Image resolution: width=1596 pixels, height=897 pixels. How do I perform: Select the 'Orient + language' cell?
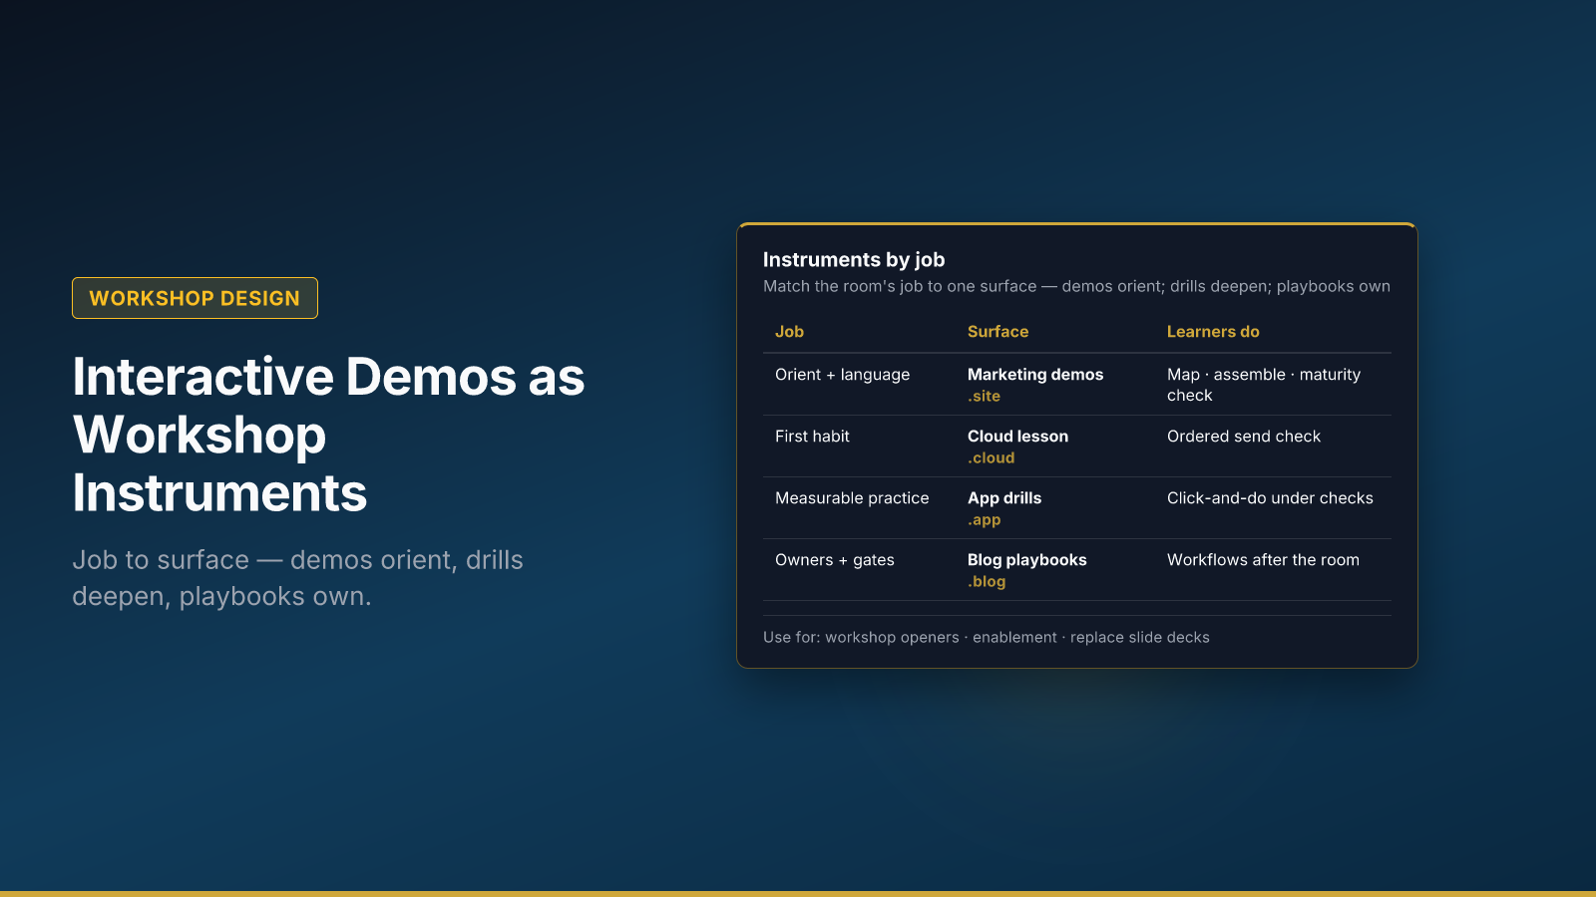tap(842, 375)
